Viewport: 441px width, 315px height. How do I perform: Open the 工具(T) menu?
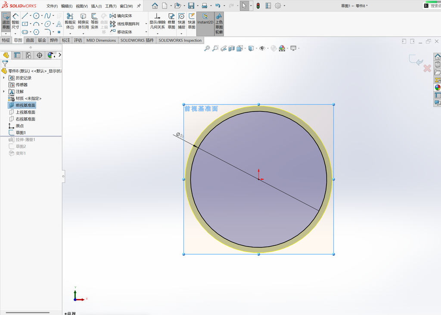coord(111,6)
